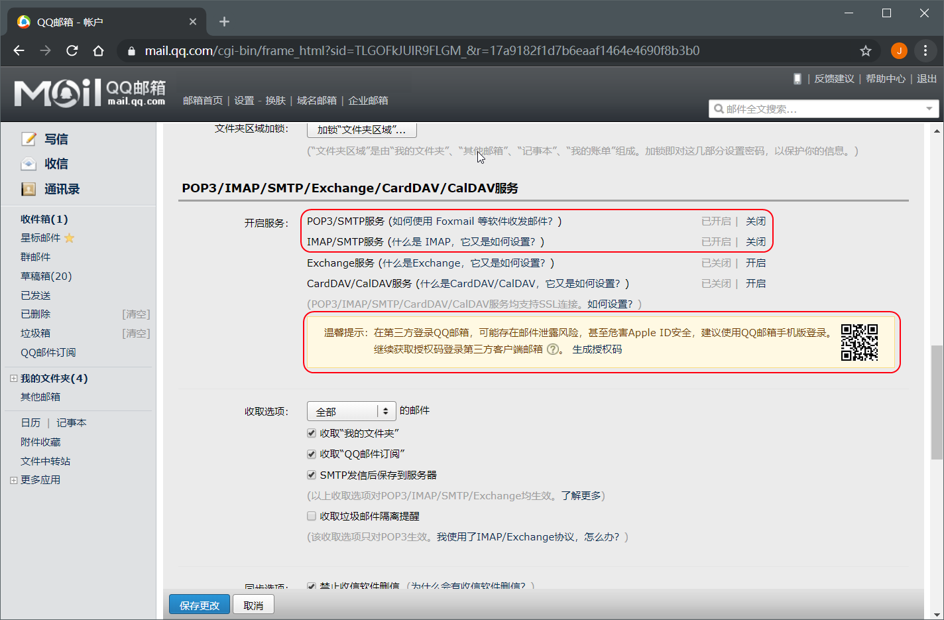The image size is (944, 620).
Task: Click 反馈建议 link
Action: (x=834, y=78)
